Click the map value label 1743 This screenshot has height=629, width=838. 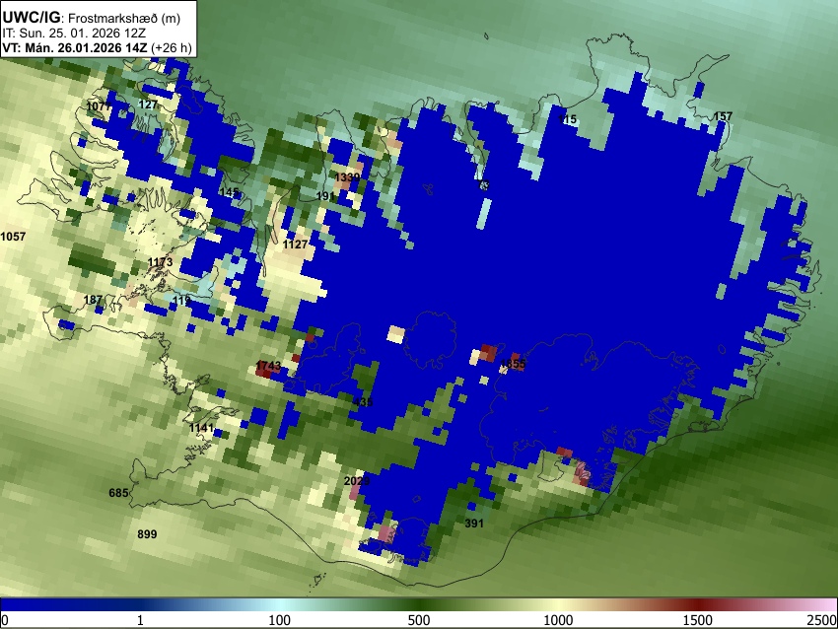point(268,366)
